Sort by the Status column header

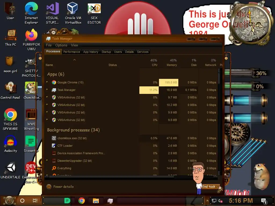(113, 65)
